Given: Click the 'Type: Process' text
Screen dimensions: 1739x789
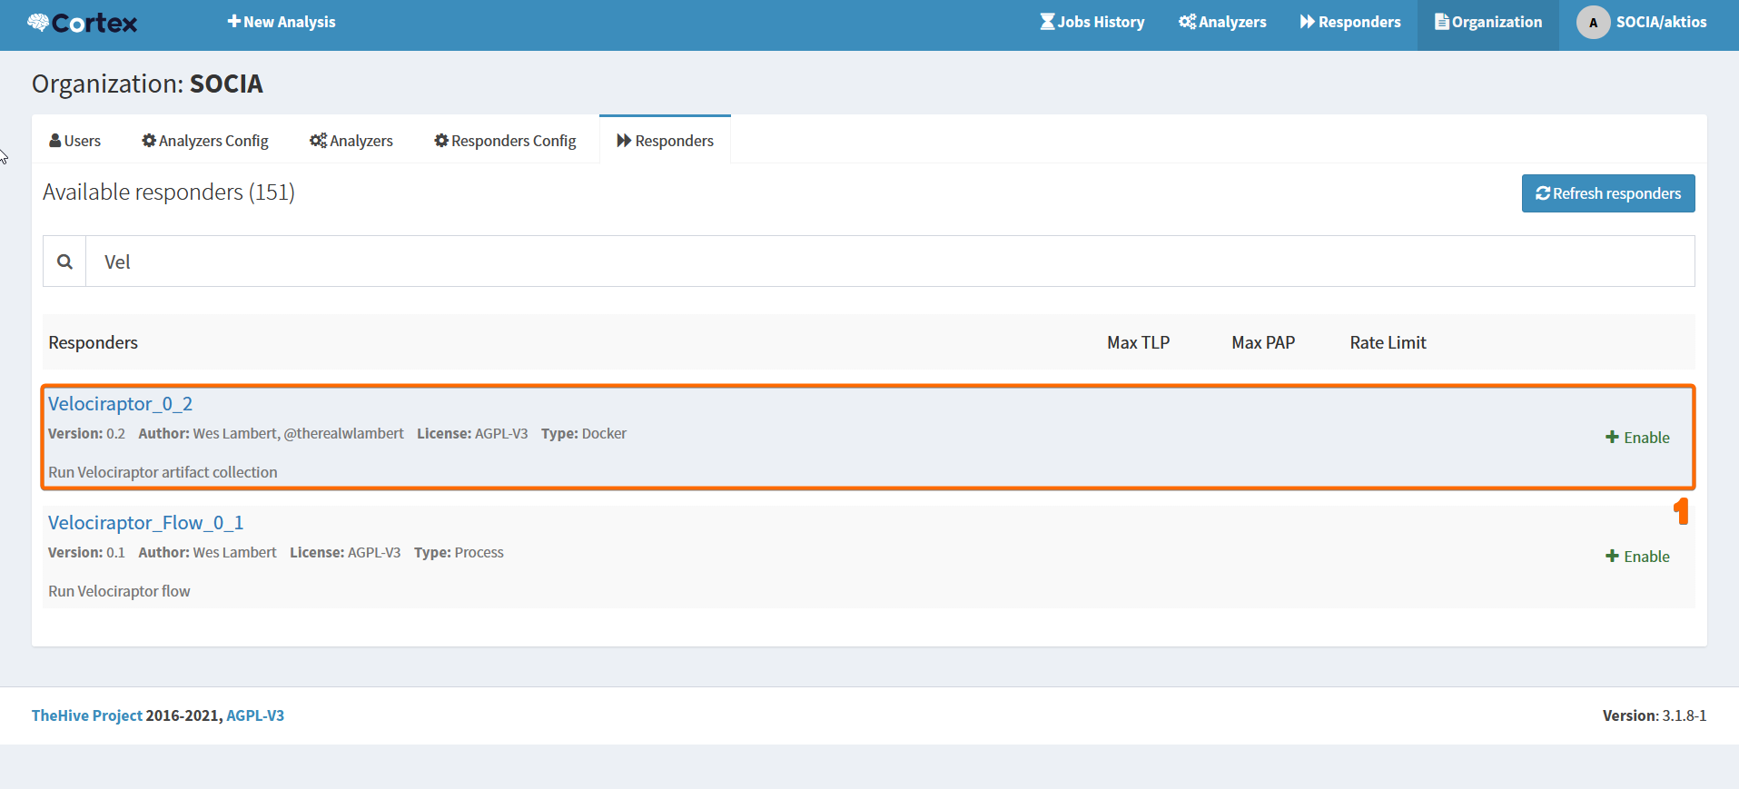Looking at the screenshot, I should [459, 553].
